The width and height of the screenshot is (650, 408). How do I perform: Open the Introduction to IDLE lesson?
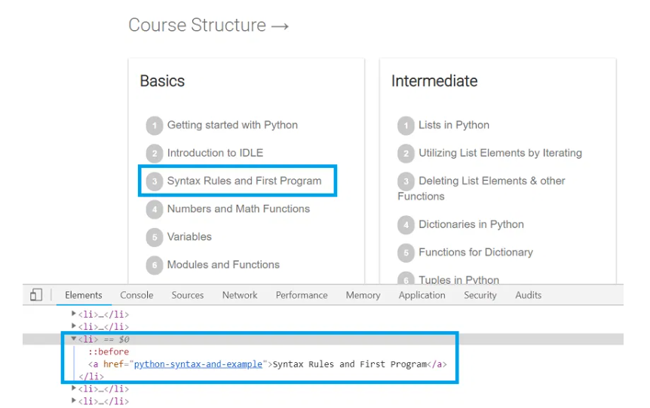click(x=215, y=153)
